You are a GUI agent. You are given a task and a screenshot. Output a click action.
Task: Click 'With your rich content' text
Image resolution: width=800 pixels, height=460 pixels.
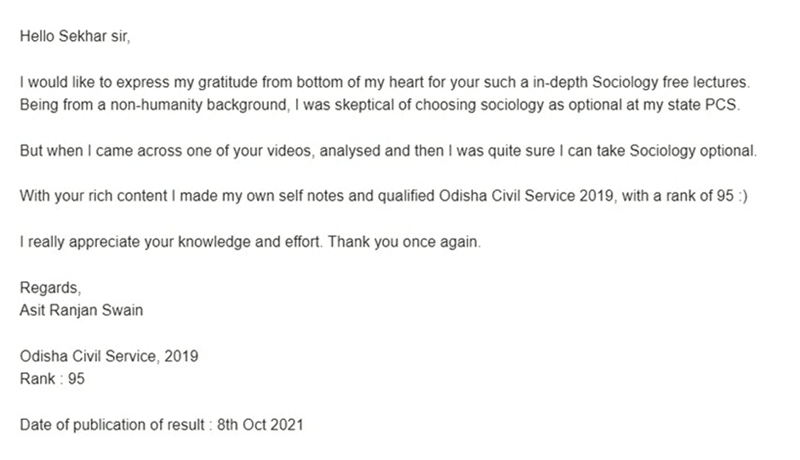click(94, 196)
